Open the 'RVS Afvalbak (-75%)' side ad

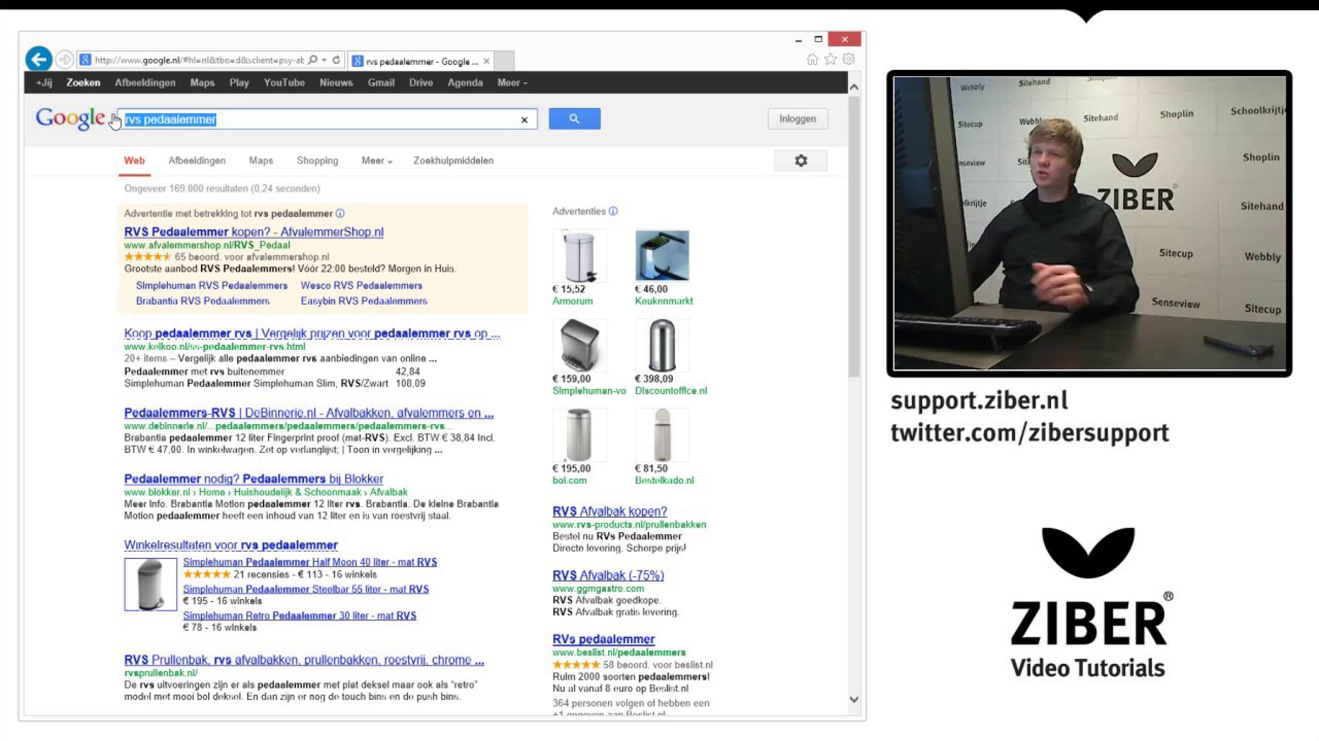608,576
